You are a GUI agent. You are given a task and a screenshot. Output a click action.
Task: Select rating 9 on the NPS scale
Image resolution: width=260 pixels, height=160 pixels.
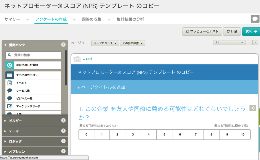click(x=227, y=134)
